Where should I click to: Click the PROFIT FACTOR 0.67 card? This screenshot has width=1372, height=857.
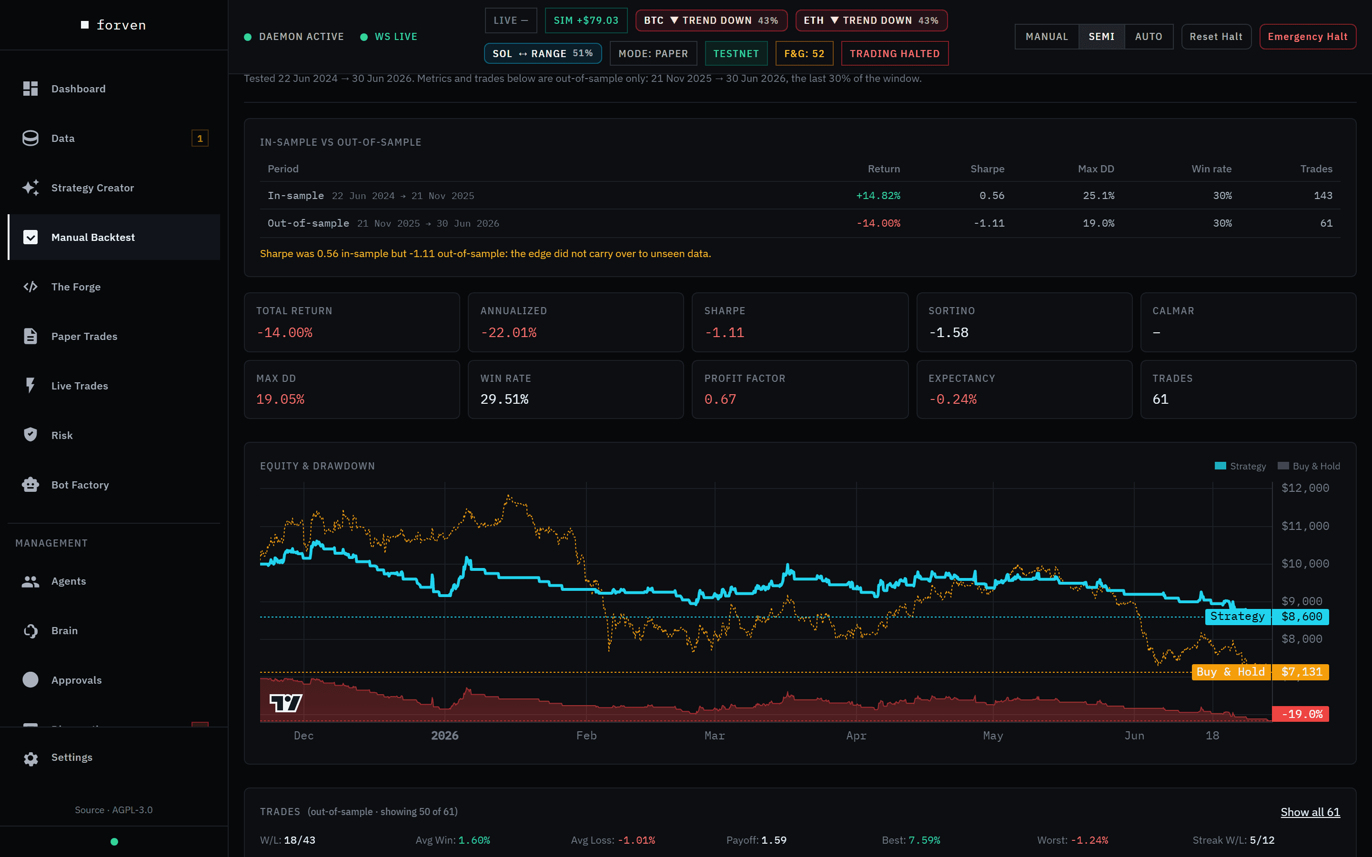pyautogui.click(x=800, y=389)
